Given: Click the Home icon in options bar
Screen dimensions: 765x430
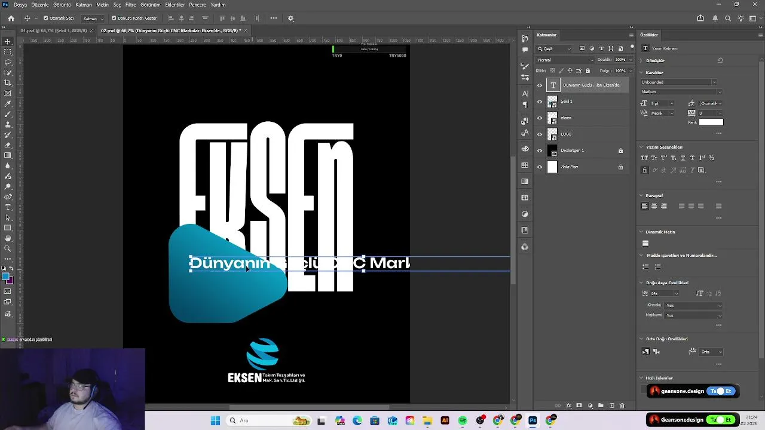Looking at the screenshot, I should tap(11, 19).
